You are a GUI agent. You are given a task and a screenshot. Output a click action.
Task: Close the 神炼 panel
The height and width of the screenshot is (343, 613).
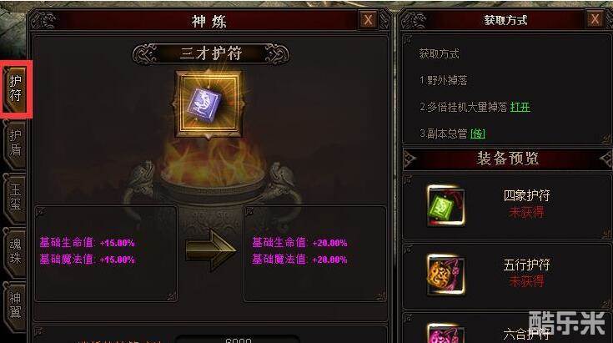click(x=368, y=19)
